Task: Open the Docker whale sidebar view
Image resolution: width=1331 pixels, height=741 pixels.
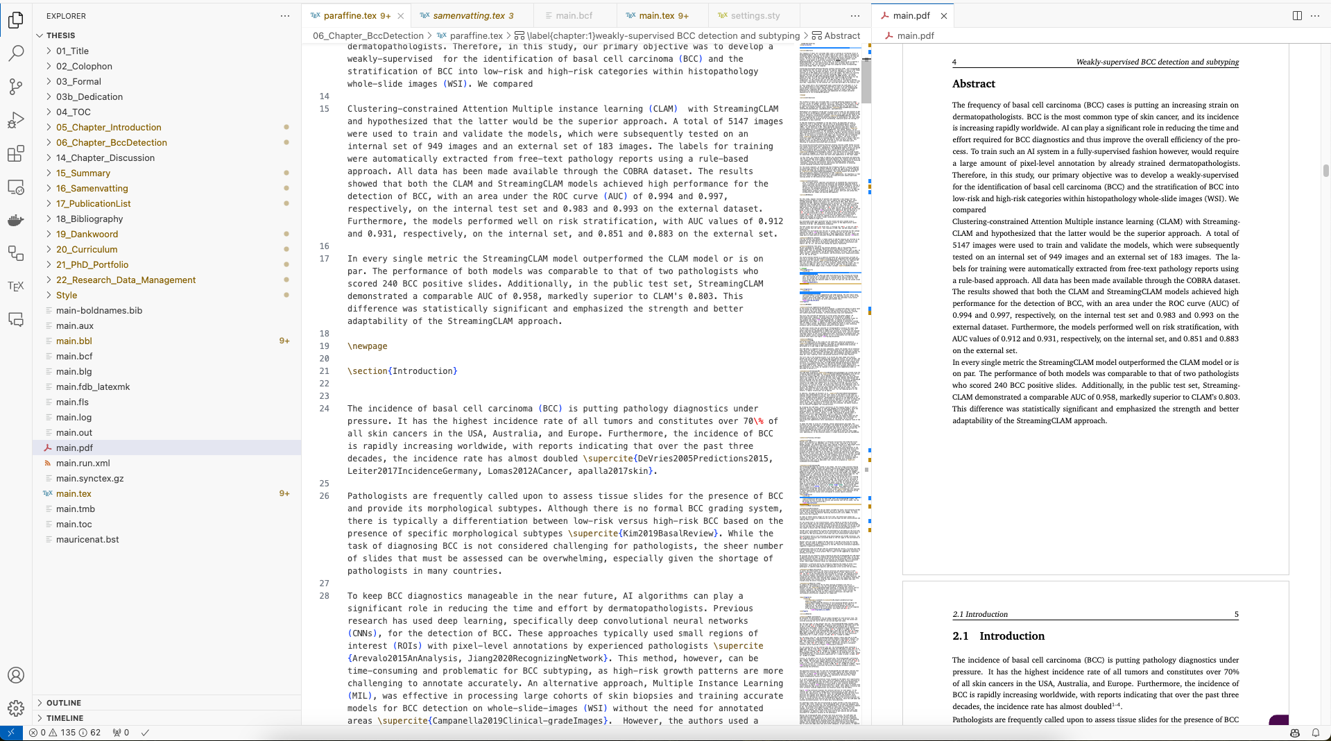Action: pos(16,221)
